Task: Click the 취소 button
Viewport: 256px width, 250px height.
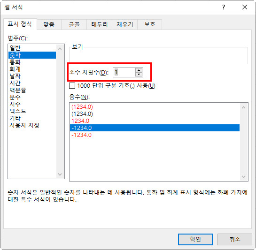Action: (235, 239)
